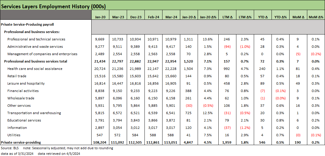The height and width of the screenshot is (156, 325).
Task: Select the 13.6% cell
Action: pos(208,39)
